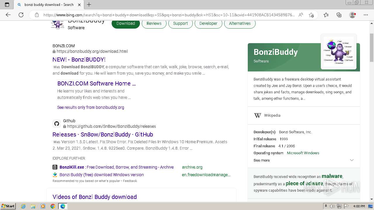
Task: Open the Collections icon
Action: 339,15
